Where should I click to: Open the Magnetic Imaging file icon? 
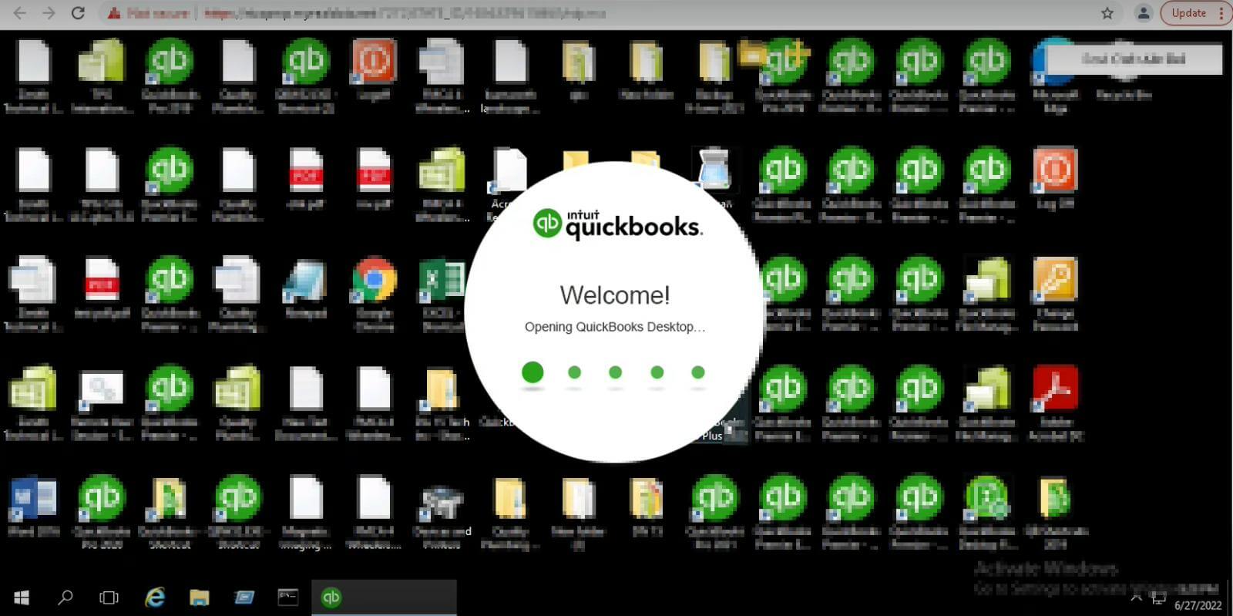click(x=305, y=498)
